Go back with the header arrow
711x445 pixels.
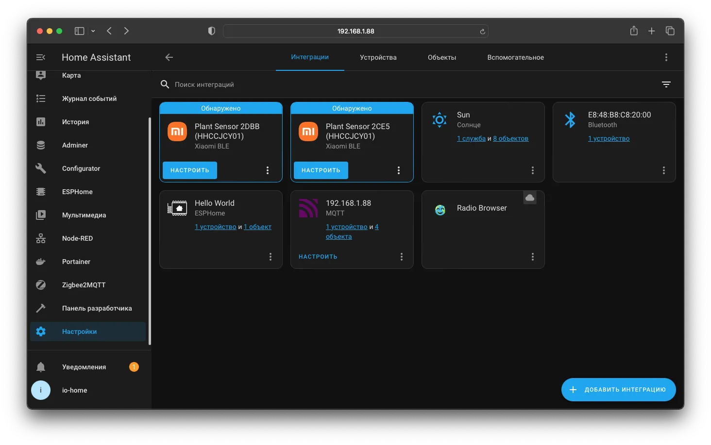pos(169,57)
